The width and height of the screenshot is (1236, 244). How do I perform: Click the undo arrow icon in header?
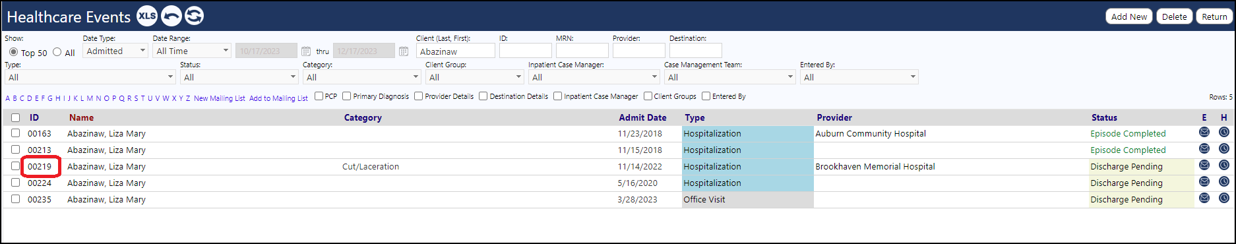point(171,16)
